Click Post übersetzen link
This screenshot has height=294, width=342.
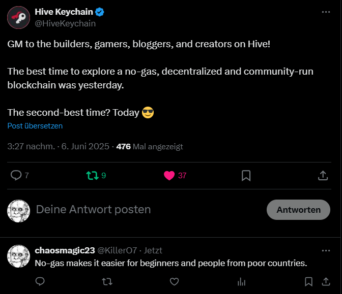[x=35, y=126]
